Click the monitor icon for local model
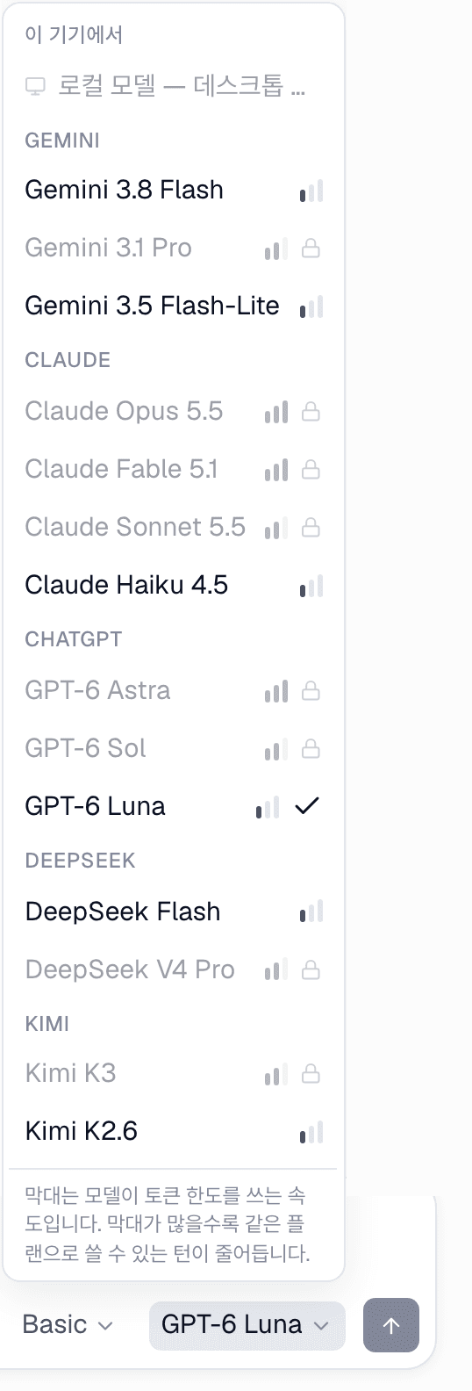This screenshot has height=1391, width=472. [35, 86]
